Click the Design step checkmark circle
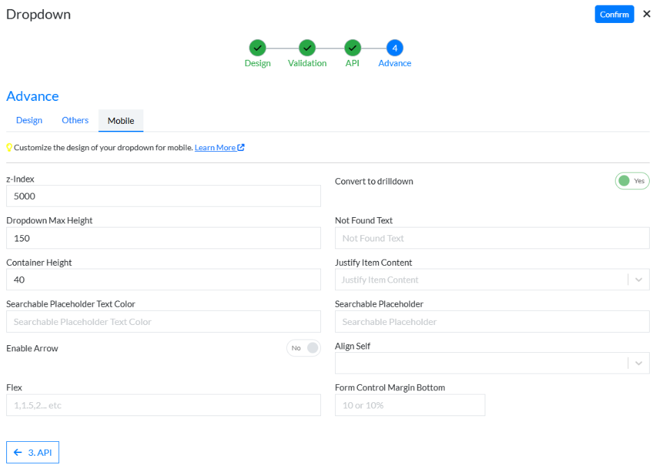Screen dimensions: 656x469 coord(257,48)
